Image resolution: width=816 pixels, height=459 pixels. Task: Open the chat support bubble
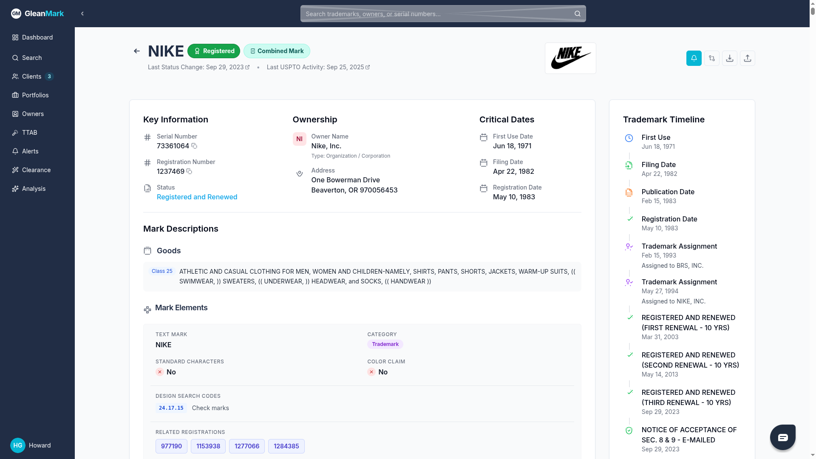click(x=782, y=437)
